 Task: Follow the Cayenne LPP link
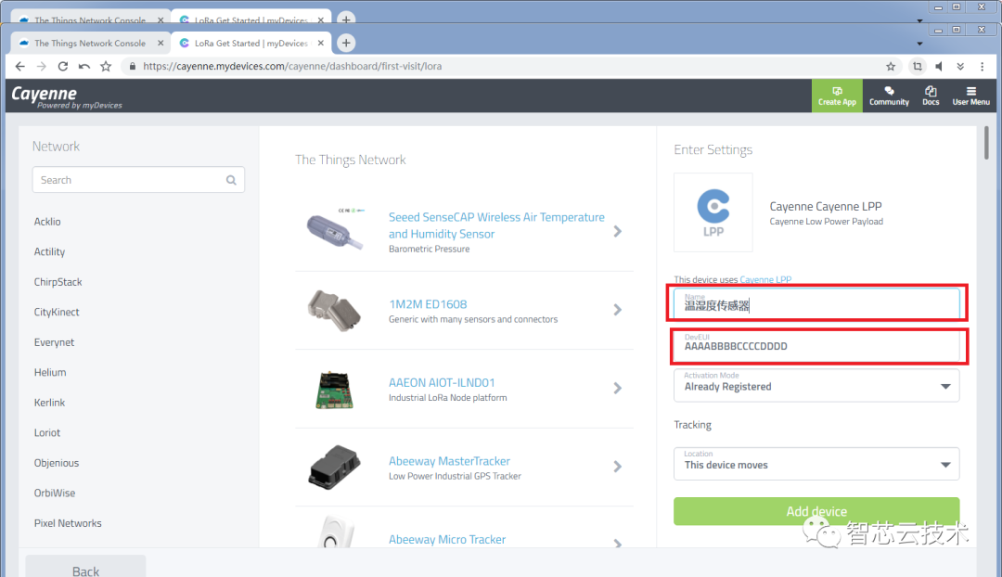tap(765, 280)
